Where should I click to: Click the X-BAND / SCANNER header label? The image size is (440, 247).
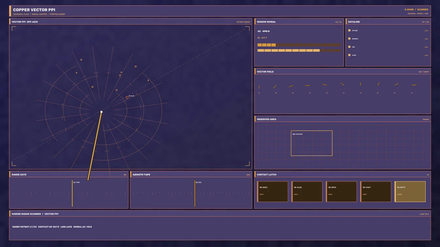[x=416, y=10]
